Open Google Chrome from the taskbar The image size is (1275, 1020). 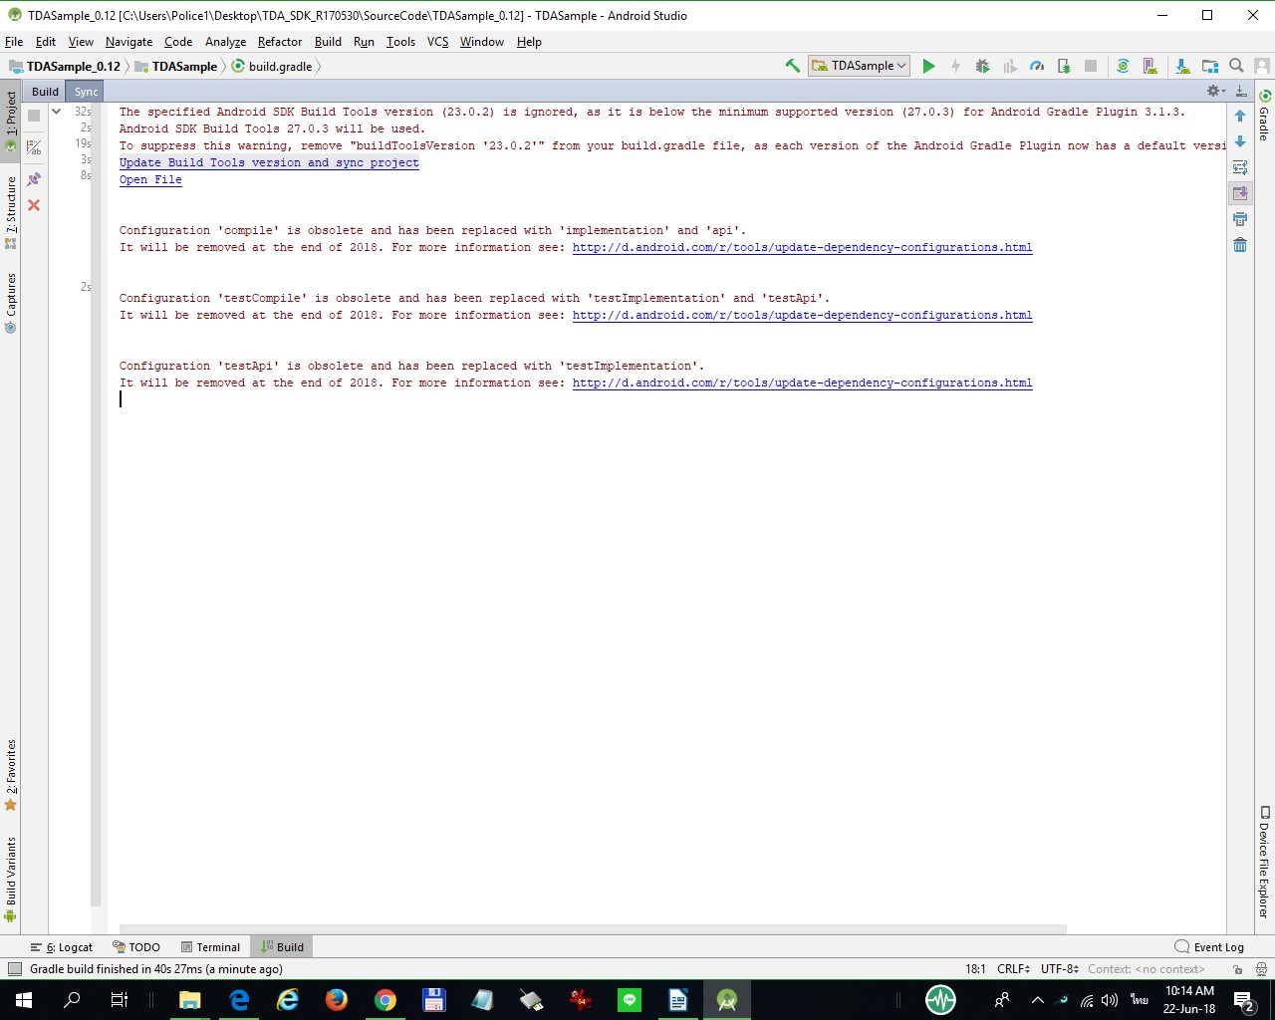click(x=384, y=1000)
